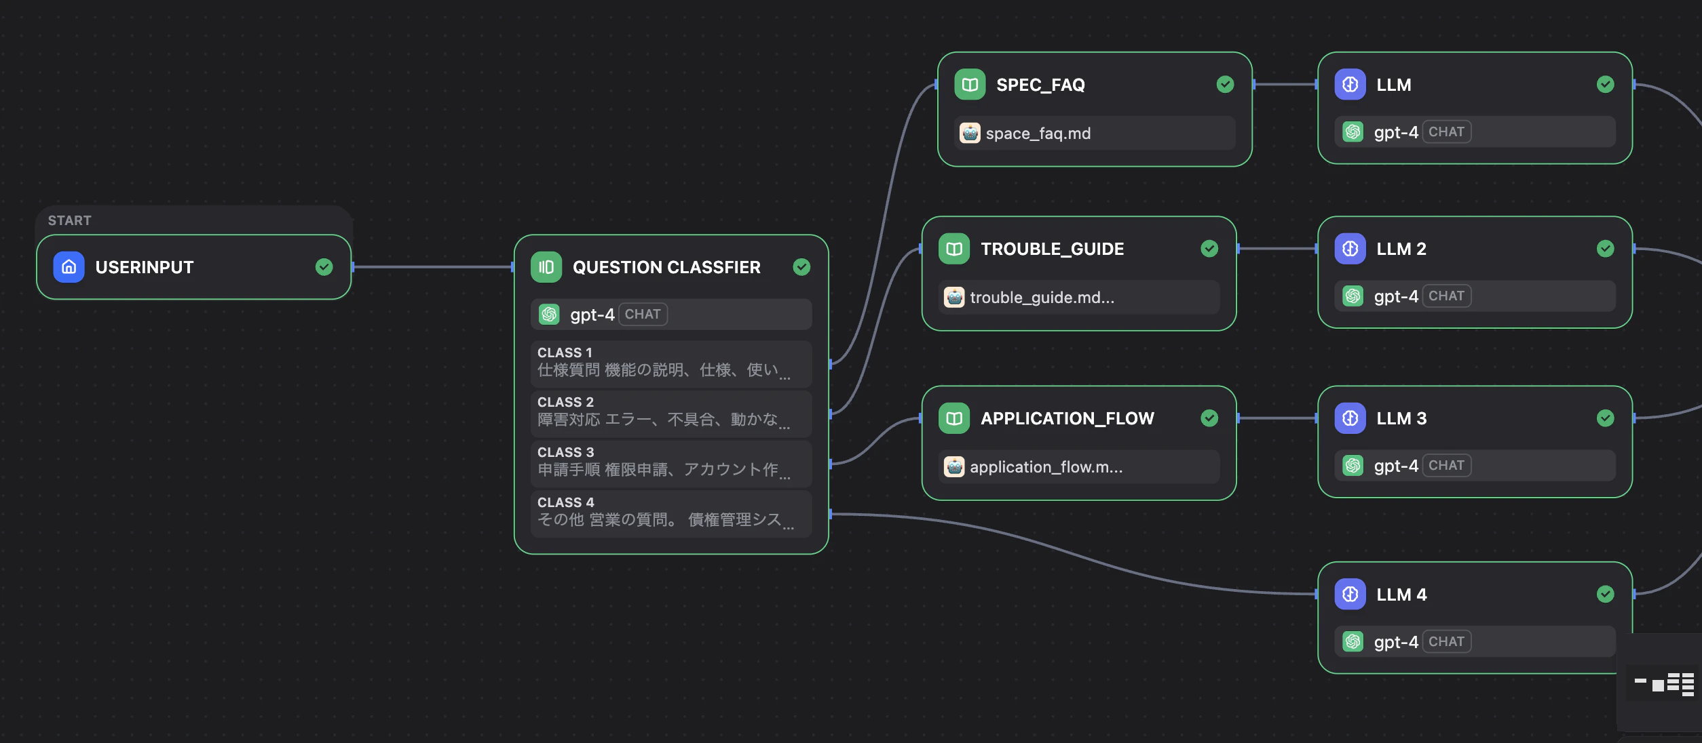Open application_flow.m... knowledge file row
This screenshot has width=1702, height=743.
pos(1079,467)
